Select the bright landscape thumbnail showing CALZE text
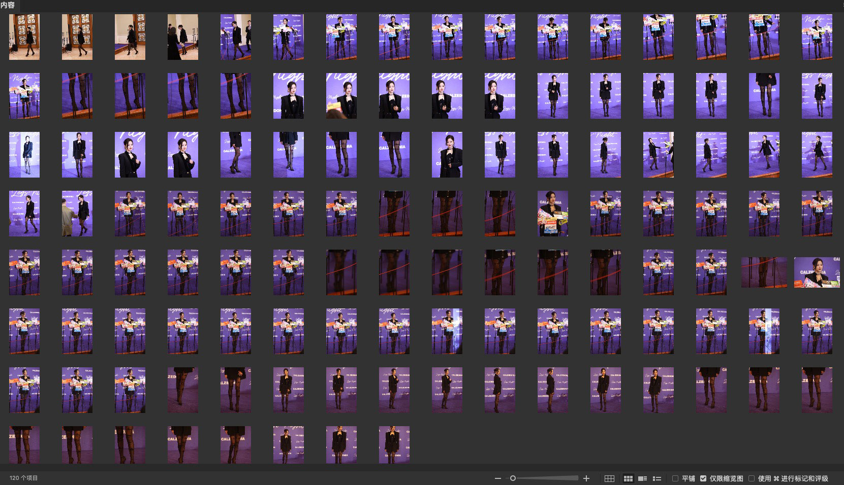This screenshot has width=844, height=485. (817, 272)
